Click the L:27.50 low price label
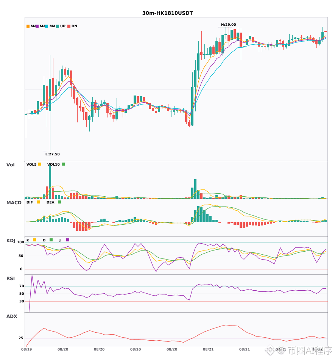 53,154
